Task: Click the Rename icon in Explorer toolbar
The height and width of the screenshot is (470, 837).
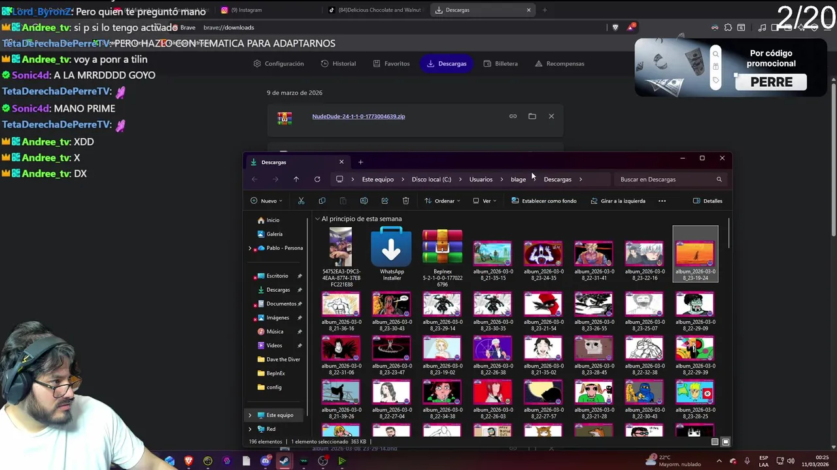Action: (364, 201)
